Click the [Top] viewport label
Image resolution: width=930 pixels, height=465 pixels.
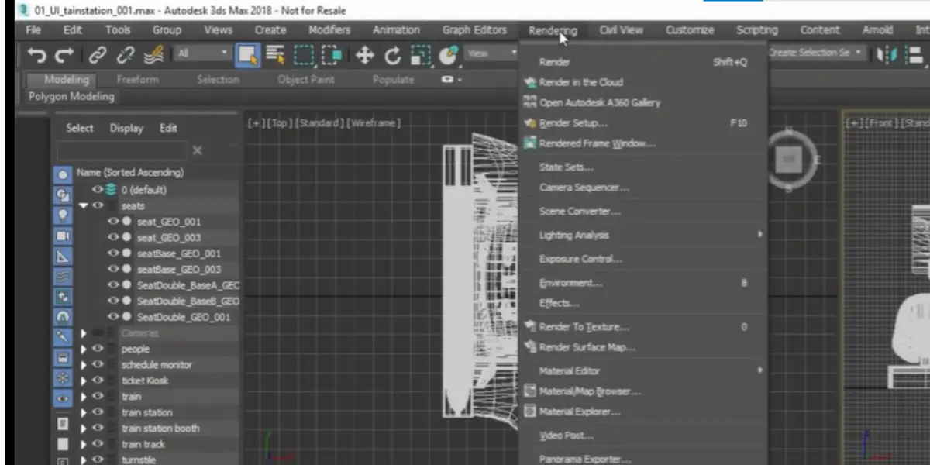pos(277,123)
